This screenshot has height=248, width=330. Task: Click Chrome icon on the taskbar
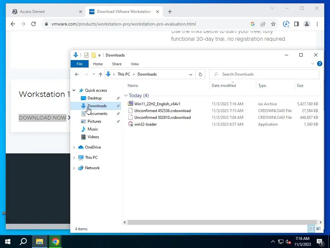coord(55,242)
